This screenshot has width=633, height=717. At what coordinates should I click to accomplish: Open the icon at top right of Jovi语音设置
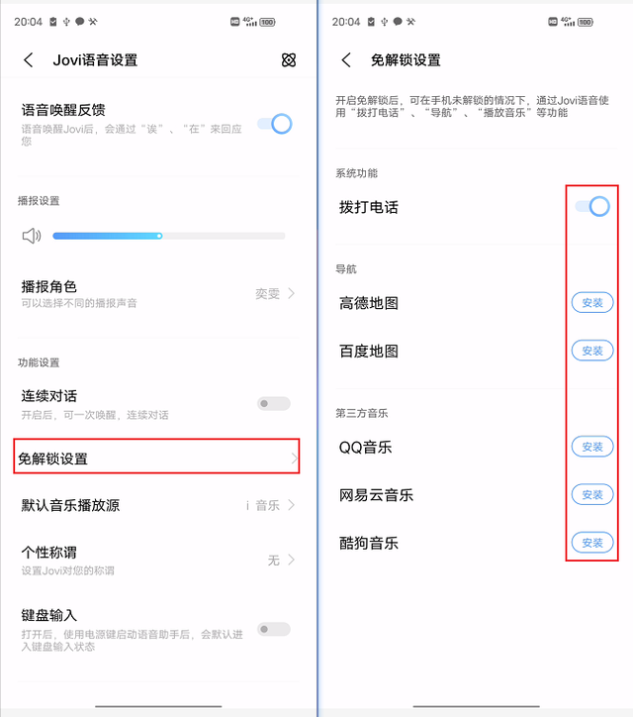(x=289, y=59)
